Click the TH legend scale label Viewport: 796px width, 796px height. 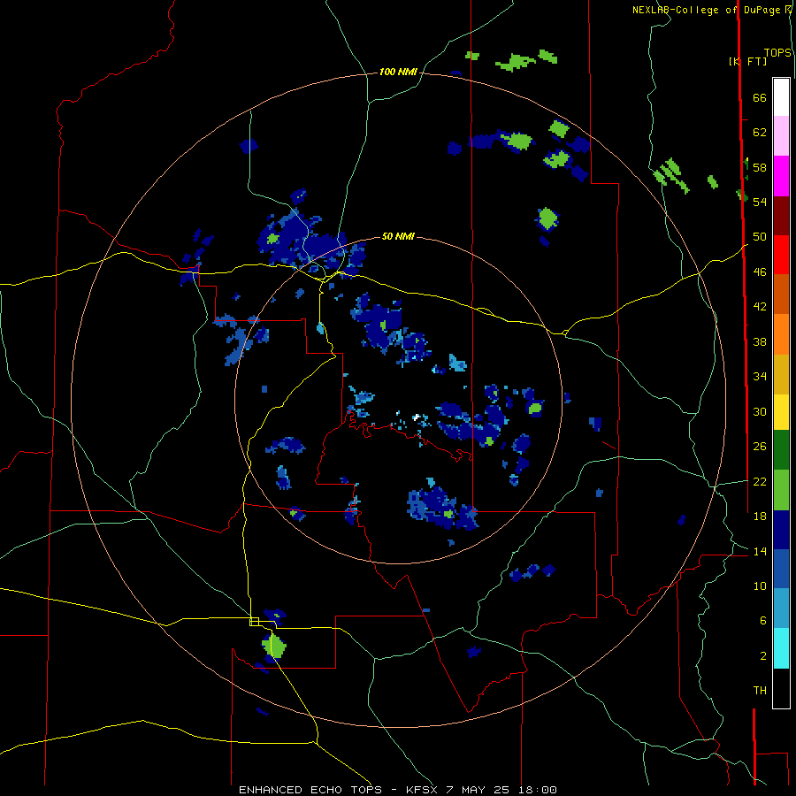pos(760,691)
